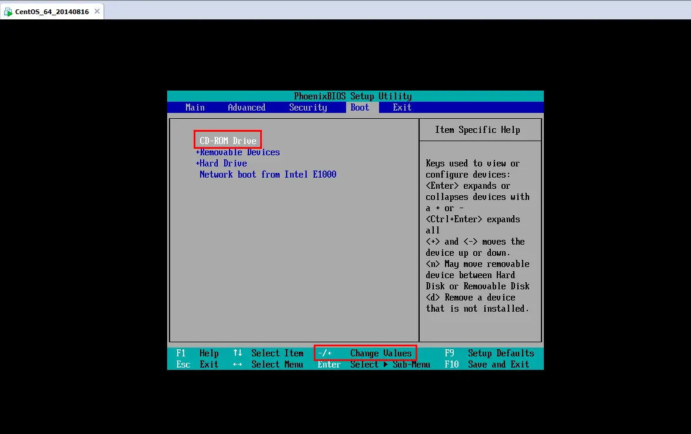Click the '<Ctrl+Enter> expands' help line
691x434 pixels.
(x=473, y=219)
